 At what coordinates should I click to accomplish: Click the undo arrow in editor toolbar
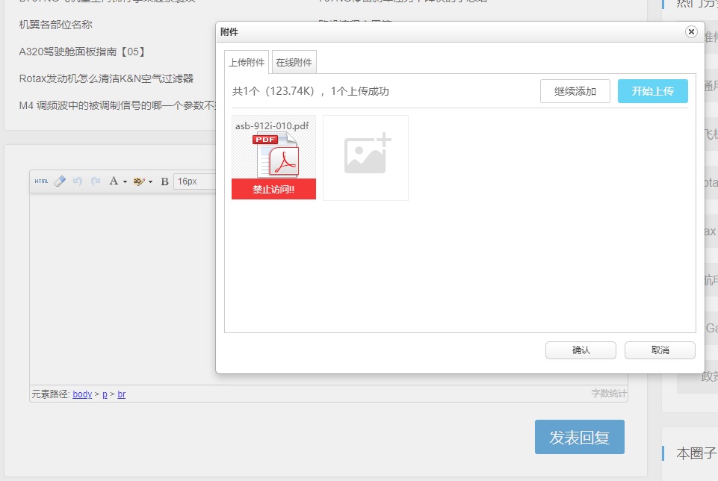pos(78,181)
